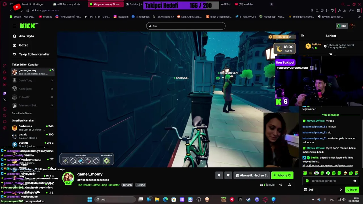Toggle notification bell for gamer_momy
This screenshot has width=363, height=204.
point(219,175)
